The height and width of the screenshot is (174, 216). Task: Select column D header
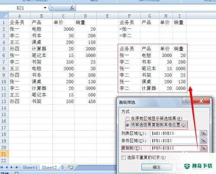[86, 16]
